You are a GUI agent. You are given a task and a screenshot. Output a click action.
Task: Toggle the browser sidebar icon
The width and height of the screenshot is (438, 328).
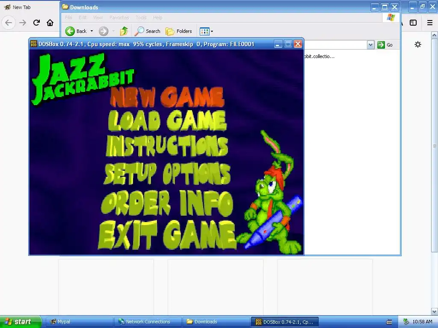(x=413, y=23)
